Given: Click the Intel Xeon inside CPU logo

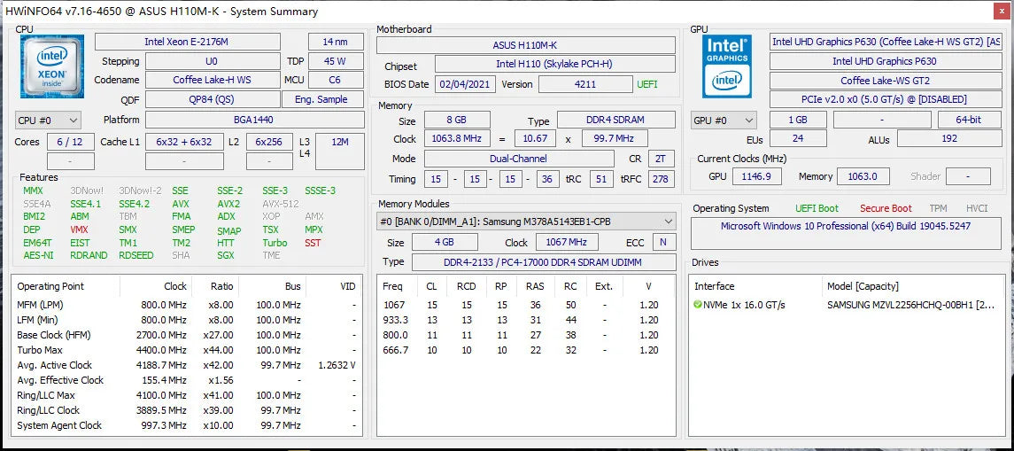Looking at the screenshot, I should (51, 66).
